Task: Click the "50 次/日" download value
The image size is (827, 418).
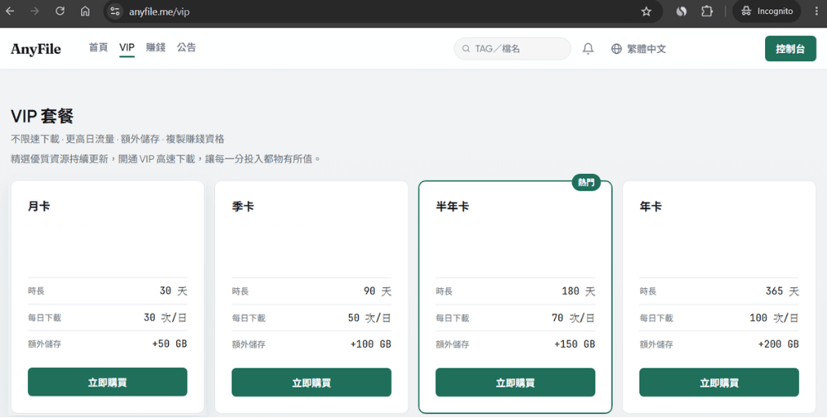Action: tap(369, 318)
